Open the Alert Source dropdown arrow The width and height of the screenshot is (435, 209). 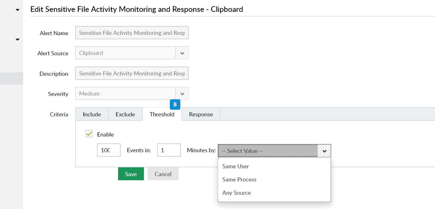point(182,53)
